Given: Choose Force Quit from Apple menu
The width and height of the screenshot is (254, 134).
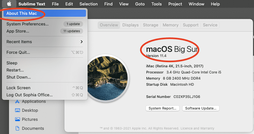Looking at the screenshot, I should click(45, 52).
